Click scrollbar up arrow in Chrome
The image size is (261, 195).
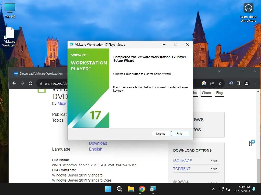point(258,91)
